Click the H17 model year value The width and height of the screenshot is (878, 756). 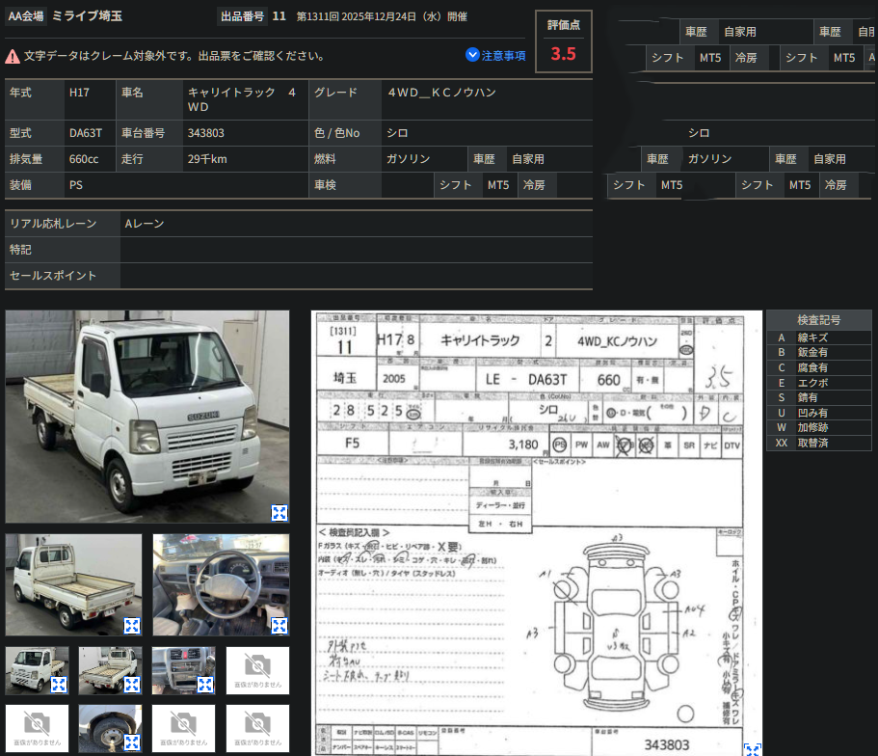(x=79, y=93)
